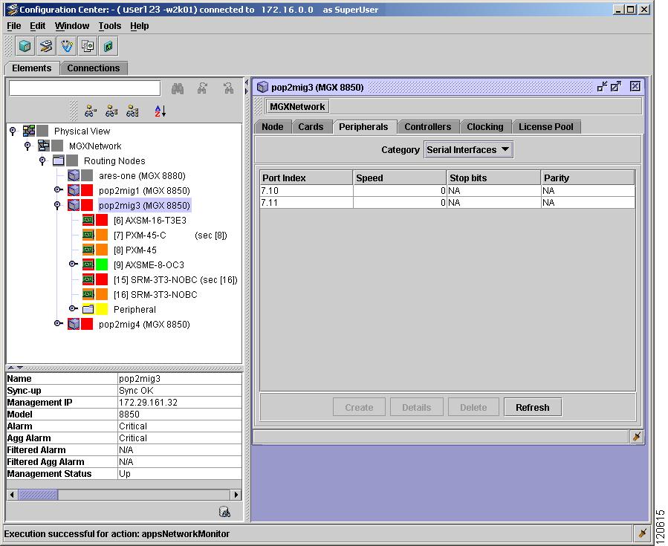Click the pop2mig4 node icon
Viewport: 668px width, 546px height.
pos(74,324)
